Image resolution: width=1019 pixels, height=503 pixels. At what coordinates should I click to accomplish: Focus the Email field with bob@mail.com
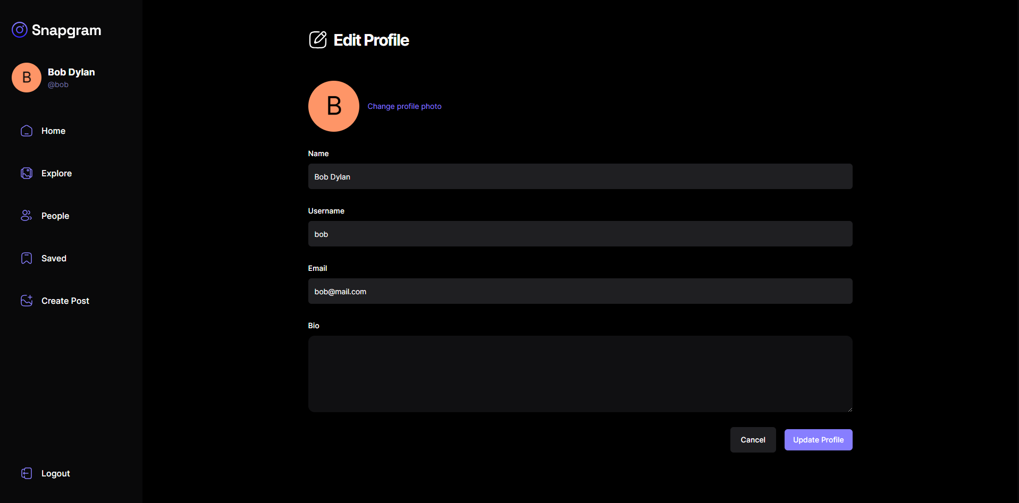[x=580, y=291]
